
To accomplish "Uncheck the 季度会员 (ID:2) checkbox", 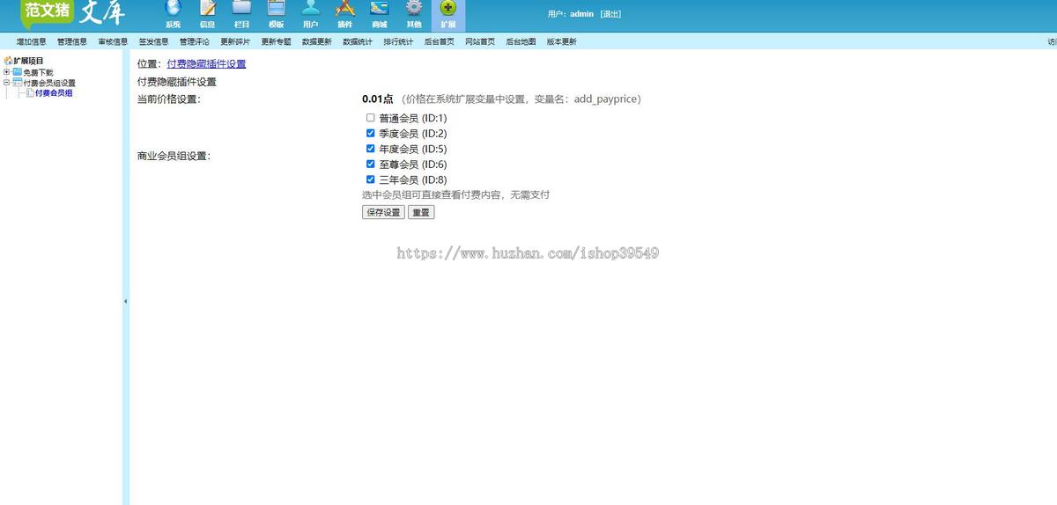I will pos(371,134).
